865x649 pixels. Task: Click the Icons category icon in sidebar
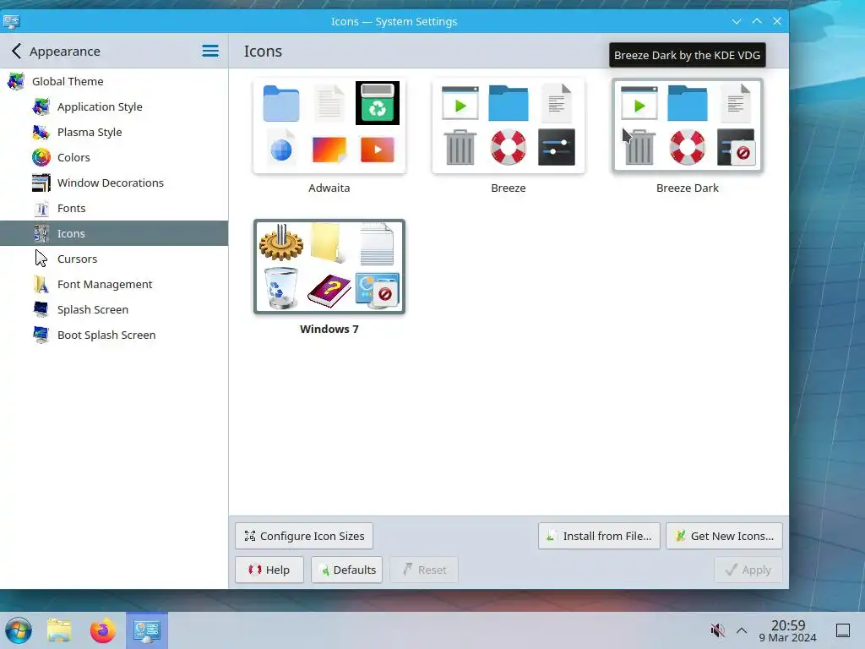[41, 233]
